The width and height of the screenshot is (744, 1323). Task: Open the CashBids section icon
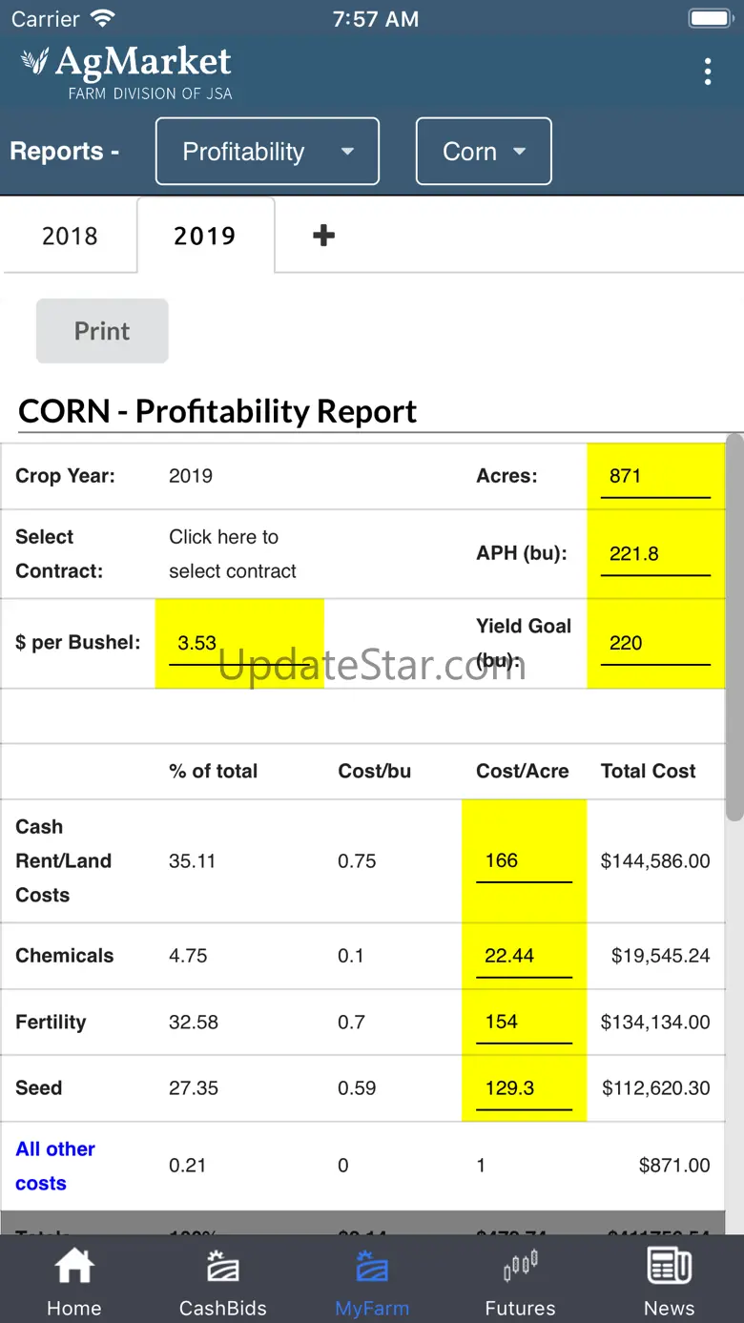(222, 1267)
